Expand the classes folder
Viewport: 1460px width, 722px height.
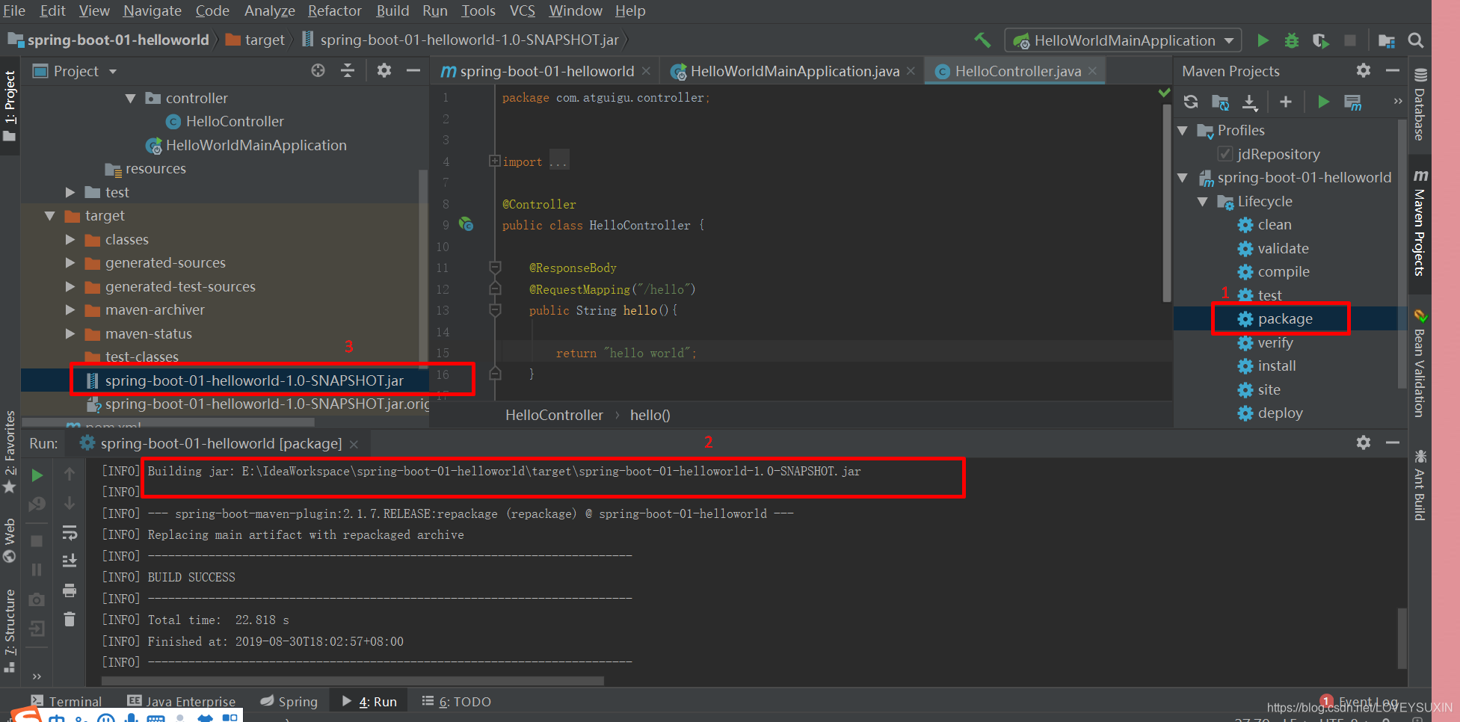pyautogui.click(x=70, y=239)
